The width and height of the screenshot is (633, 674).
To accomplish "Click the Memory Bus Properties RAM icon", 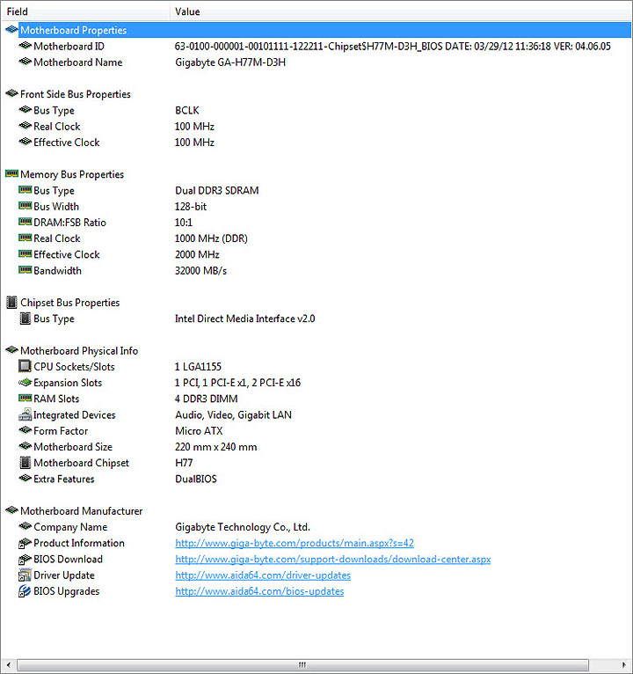I will (11, 173).
